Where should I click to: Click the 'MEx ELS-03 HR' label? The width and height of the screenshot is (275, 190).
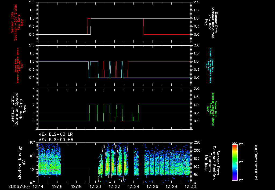click(56, 140)
